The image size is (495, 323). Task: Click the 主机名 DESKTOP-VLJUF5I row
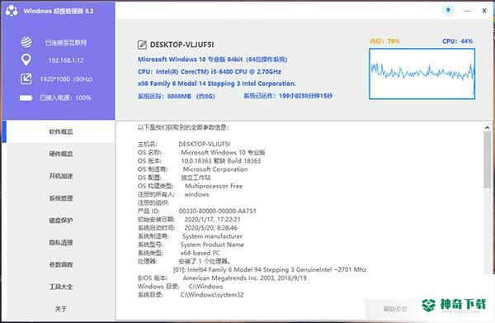click(x=184, y=144)
